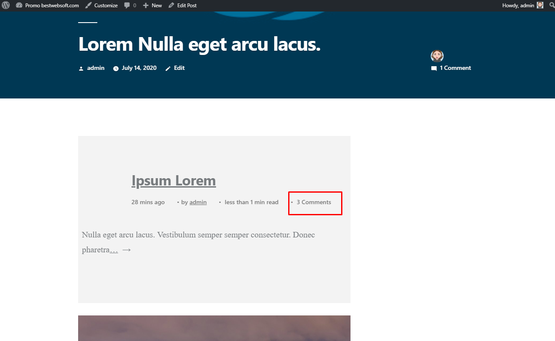Screen dimensions: 555x341
Task: Click the pencil icon beside Edit
Action: (x=168, y=68)
